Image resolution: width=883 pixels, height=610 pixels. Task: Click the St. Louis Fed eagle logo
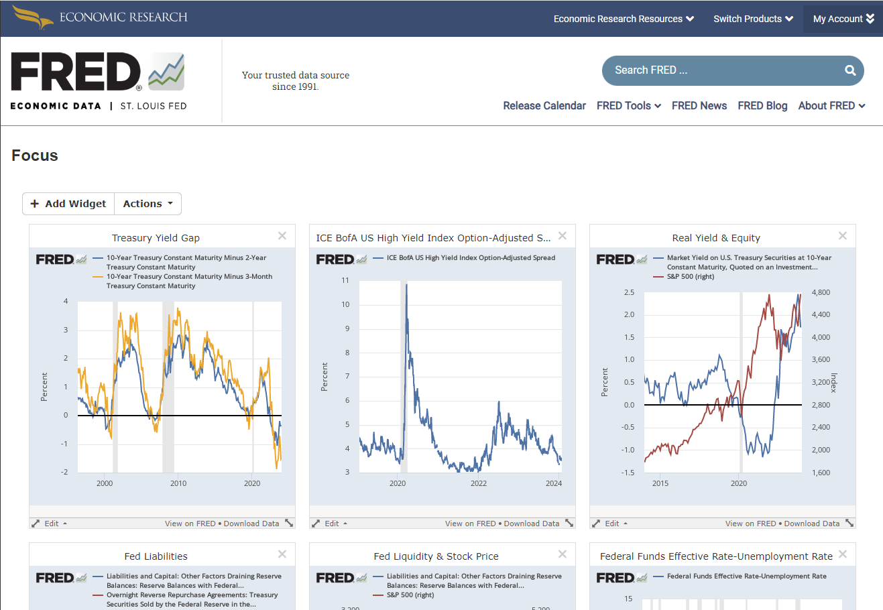[x=32, y=17]
